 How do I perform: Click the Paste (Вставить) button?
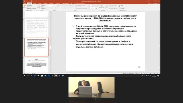click(25, 7)
